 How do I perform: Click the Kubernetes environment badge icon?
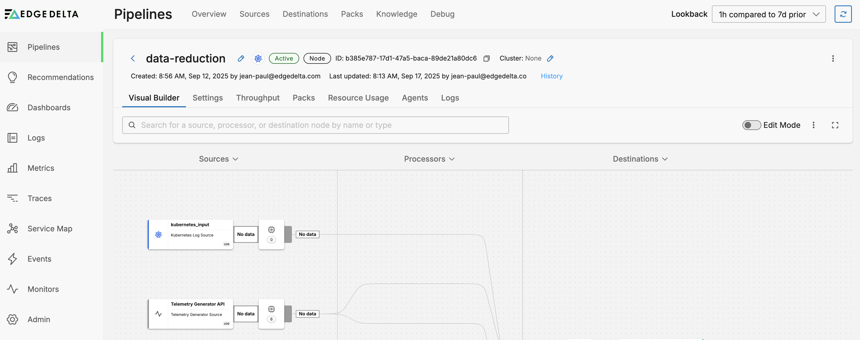(258, 58)
